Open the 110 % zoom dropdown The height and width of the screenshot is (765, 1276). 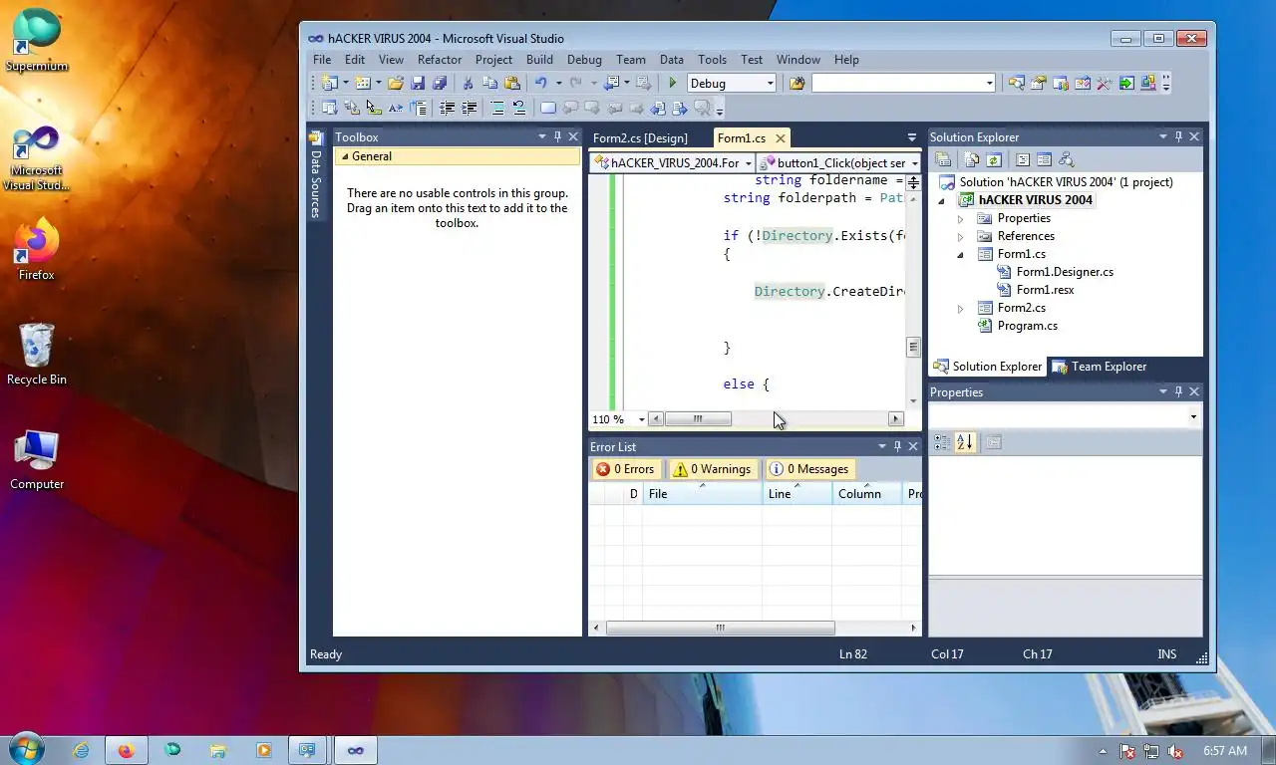tap(641, 419)
